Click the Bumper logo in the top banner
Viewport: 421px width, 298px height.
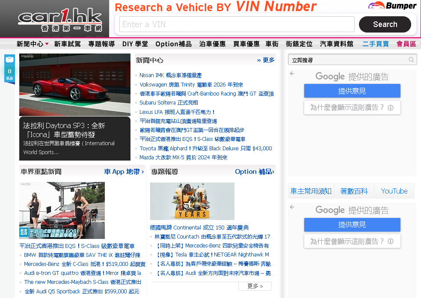tap(392, 6)
